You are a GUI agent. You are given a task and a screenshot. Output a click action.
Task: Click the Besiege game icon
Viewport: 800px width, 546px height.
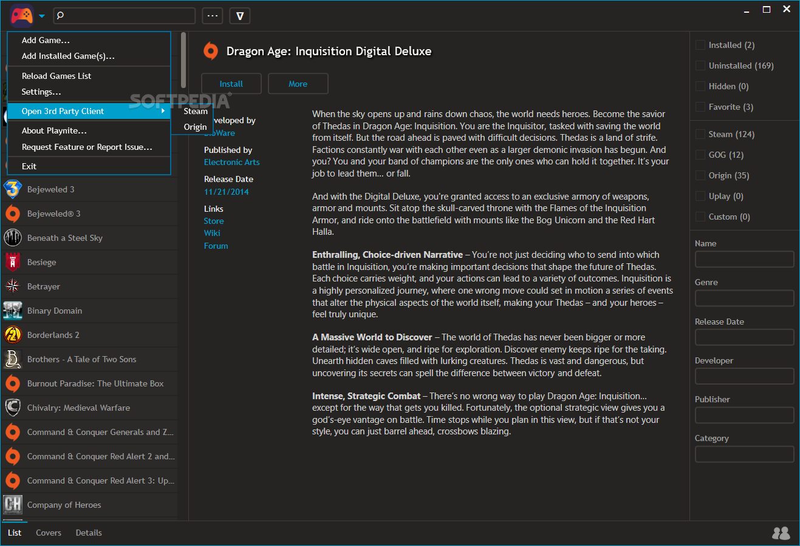pos(13,262)
